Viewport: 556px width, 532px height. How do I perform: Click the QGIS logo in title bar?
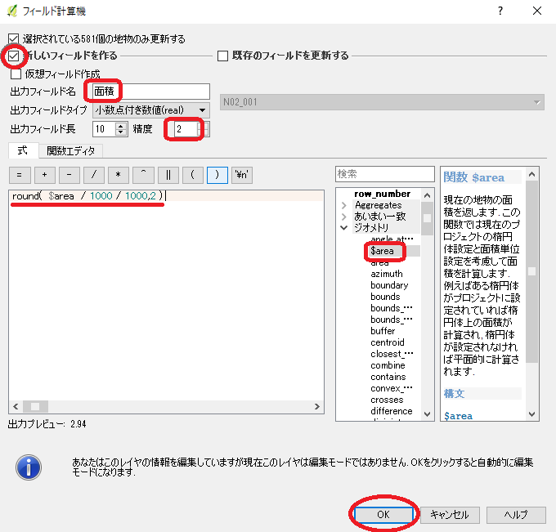12,11
